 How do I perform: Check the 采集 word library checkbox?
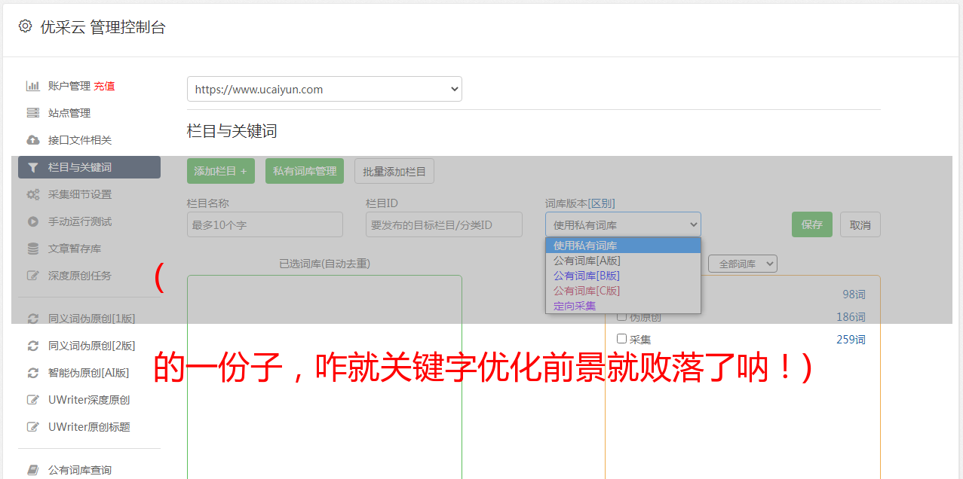622,339
